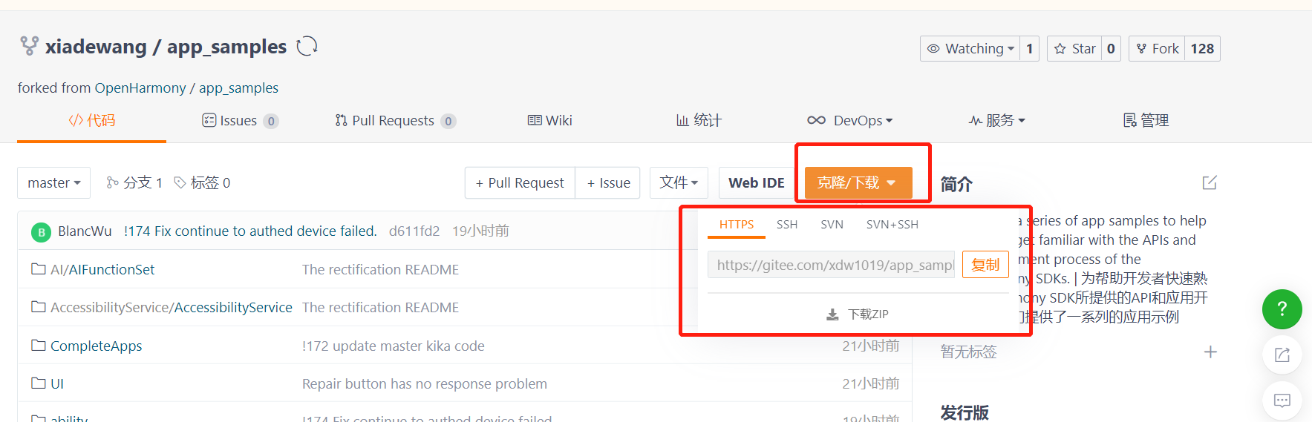The image size is (1312, 422).
Task: Open commit hash d611fd2
Action: click(x=414, y=231)
